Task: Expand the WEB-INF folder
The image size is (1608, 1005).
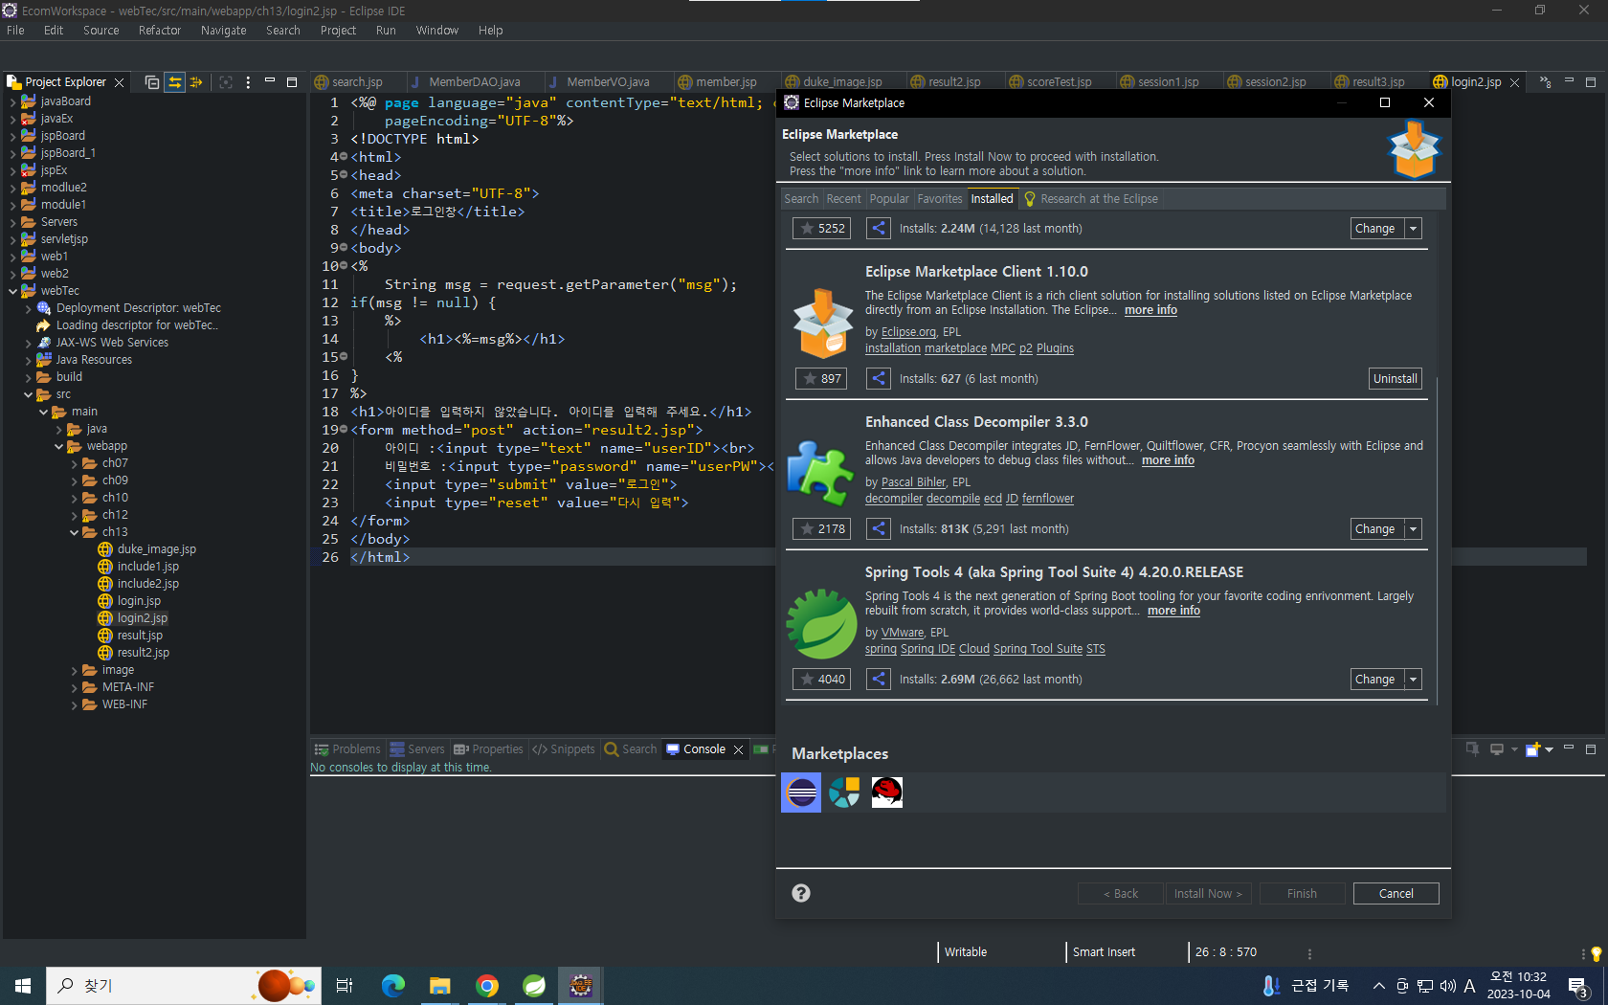Action: 75,704
